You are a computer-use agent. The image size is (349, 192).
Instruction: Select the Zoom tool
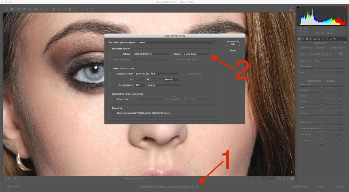coord(6,9)
